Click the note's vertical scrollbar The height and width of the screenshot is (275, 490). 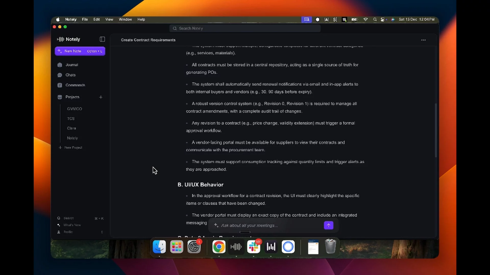436,130
